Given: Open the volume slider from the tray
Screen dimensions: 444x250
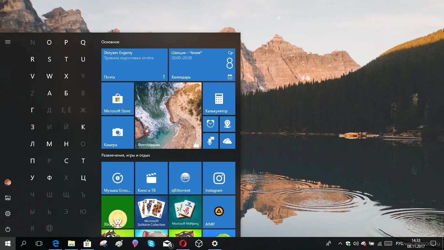Looking at the screenshot, I should 355,243.
